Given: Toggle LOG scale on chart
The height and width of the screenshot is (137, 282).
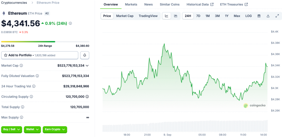Looking at the screenshot, I should pyautogui.click(x=249, y=16).
